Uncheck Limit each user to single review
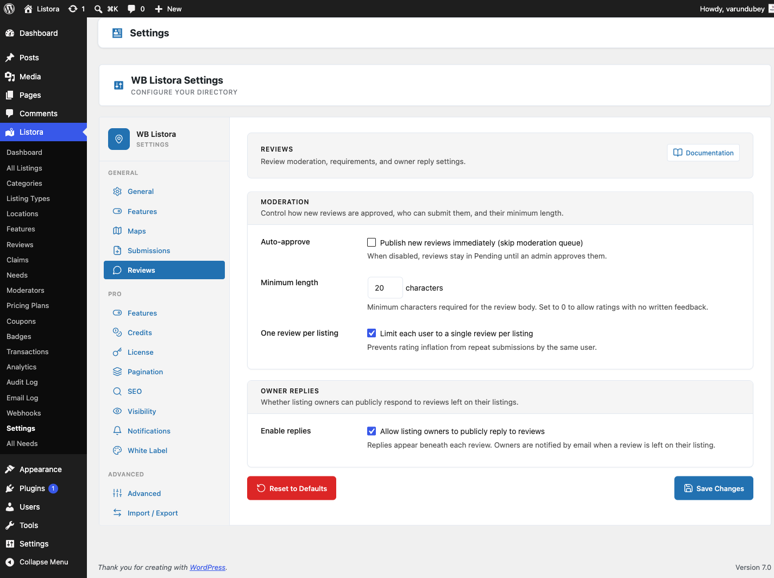Screen dimensions: 774x578 (x=372, y=333)
